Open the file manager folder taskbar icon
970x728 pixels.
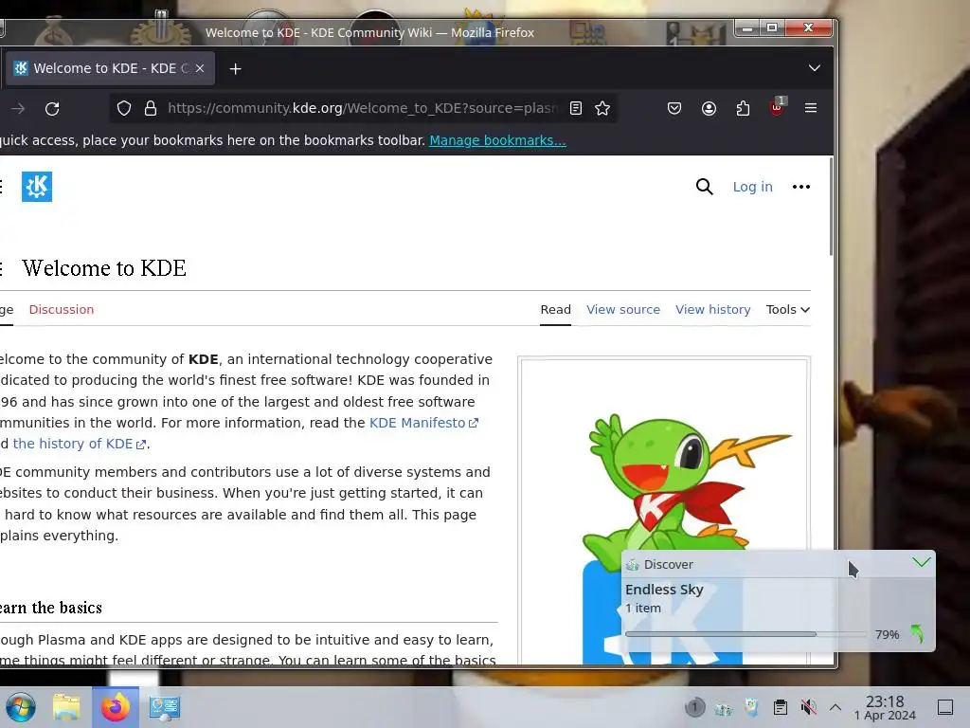[67, 707]
